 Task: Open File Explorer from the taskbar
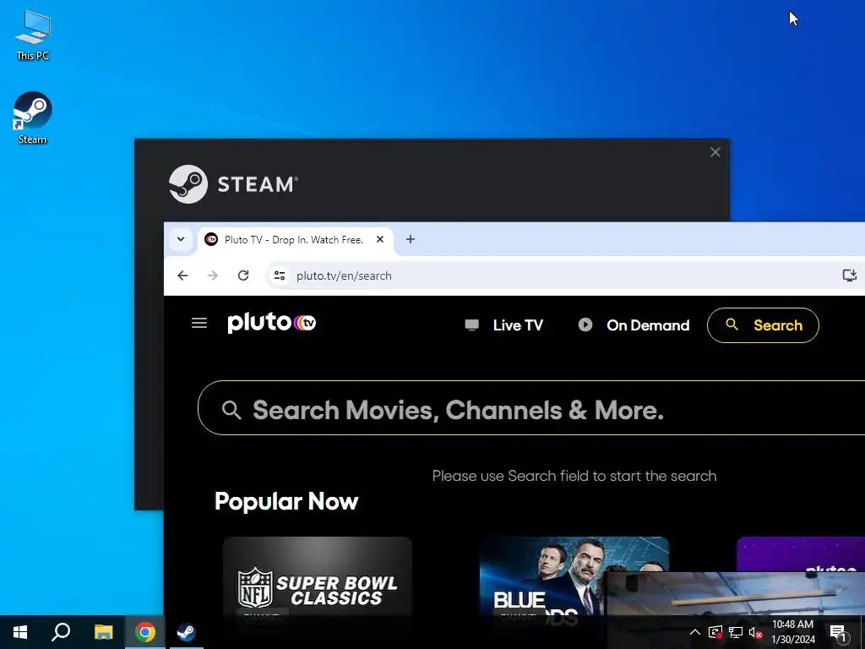point(103,632)
